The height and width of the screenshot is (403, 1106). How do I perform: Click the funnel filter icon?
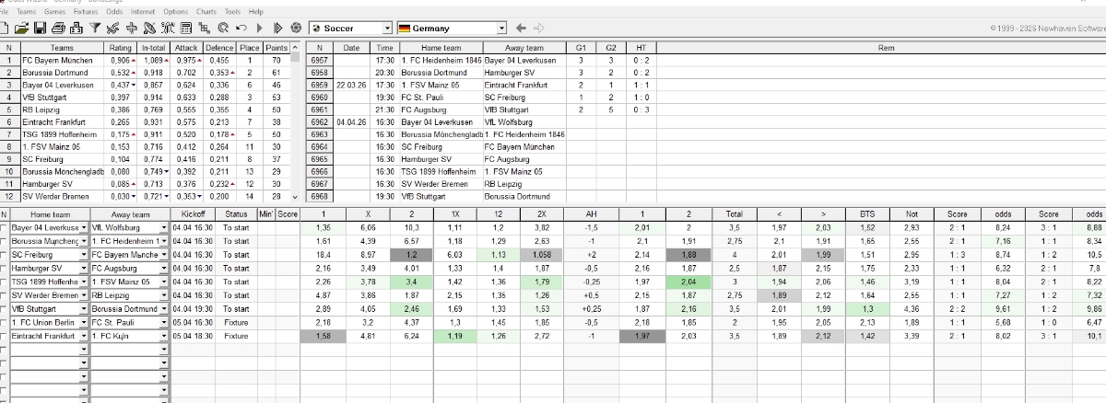click(x=96, y=29)
